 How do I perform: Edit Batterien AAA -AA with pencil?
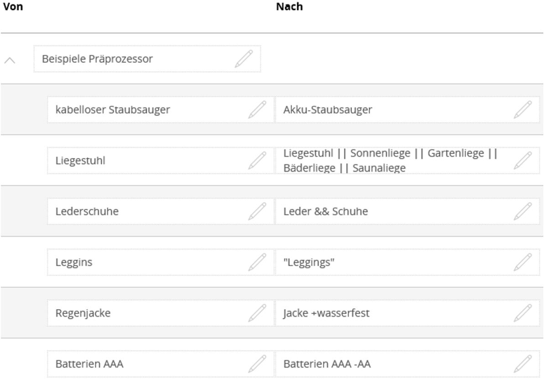click(x=522, y=364)
